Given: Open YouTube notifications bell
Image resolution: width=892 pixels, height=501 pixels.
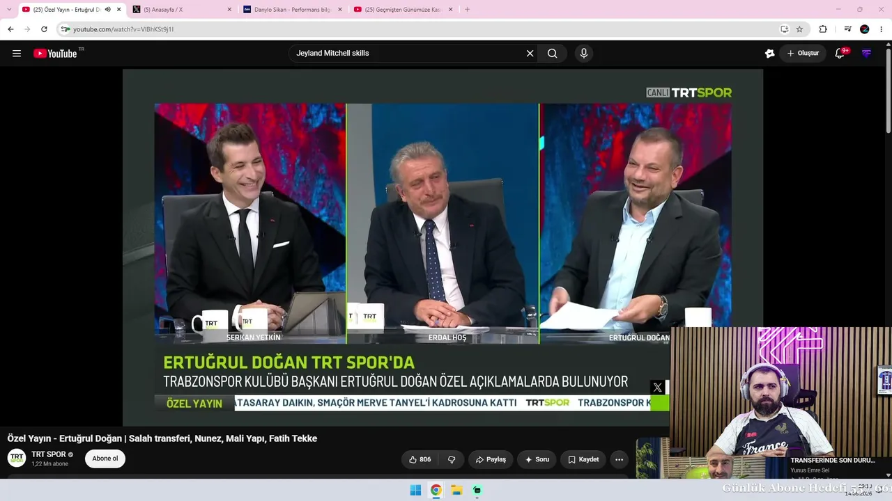Looking at the screenshot, I should click(x=840, y=54).
